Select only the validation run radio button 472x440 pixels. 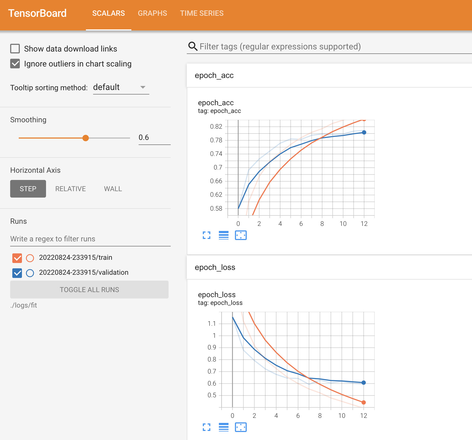pyautogui.click(x=30, y=273)
